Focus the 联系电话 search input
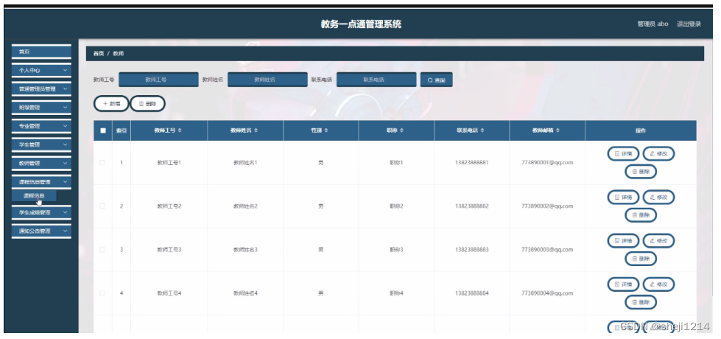Image resolution: width=721 pixels, height=339 pixels. tap(376, 80)
